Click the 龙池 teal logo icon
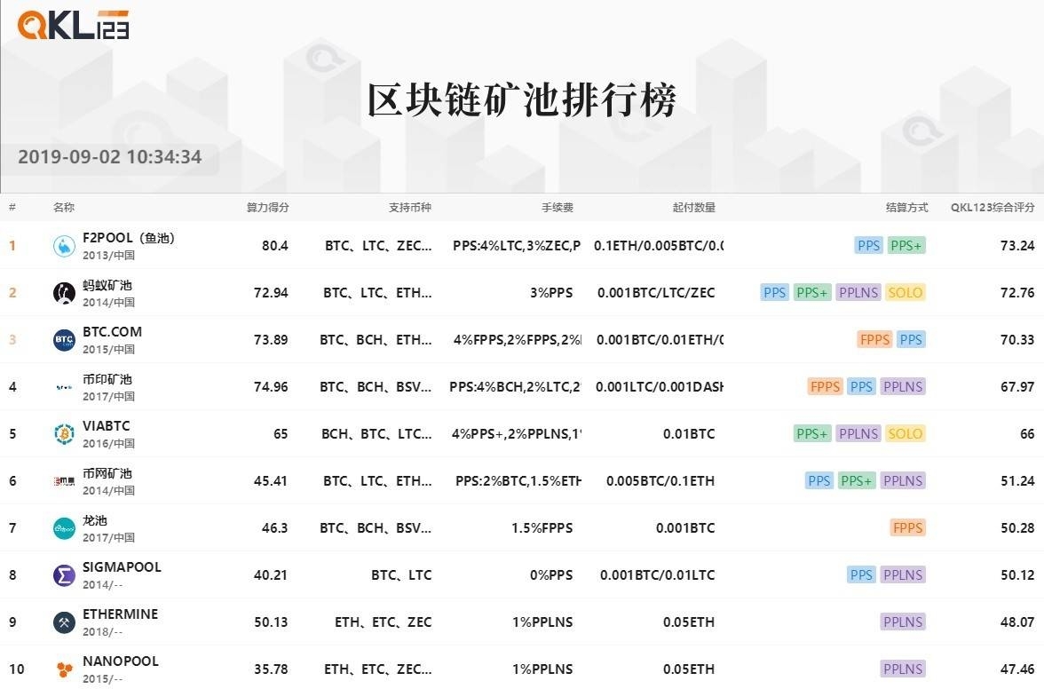 [64, 528]
